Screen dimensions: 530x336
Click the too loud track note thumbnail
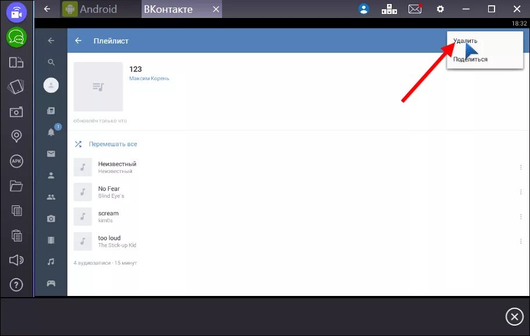[x=83, y=241]
